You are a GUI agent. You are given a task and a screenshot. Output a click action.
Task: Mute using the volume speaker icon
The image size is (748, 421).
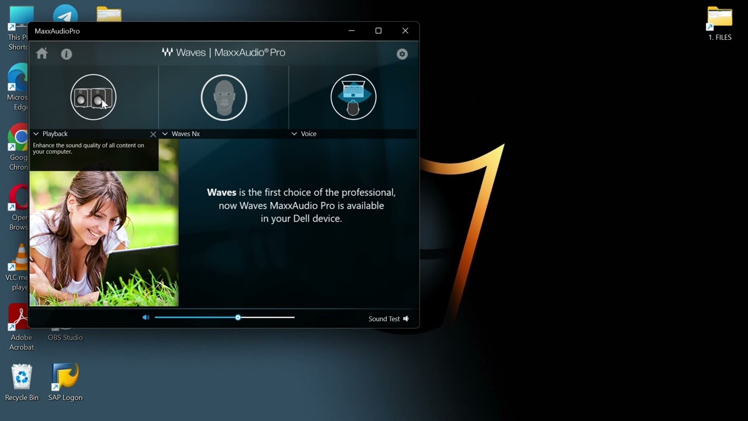[x=146, y=318]
